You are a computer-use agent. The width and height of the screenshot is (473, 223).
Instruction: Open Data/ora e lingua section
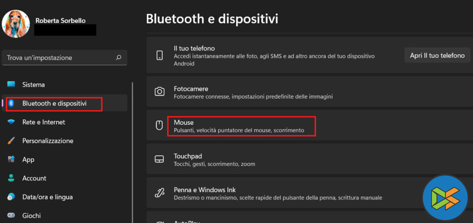(x=47, y=197)
